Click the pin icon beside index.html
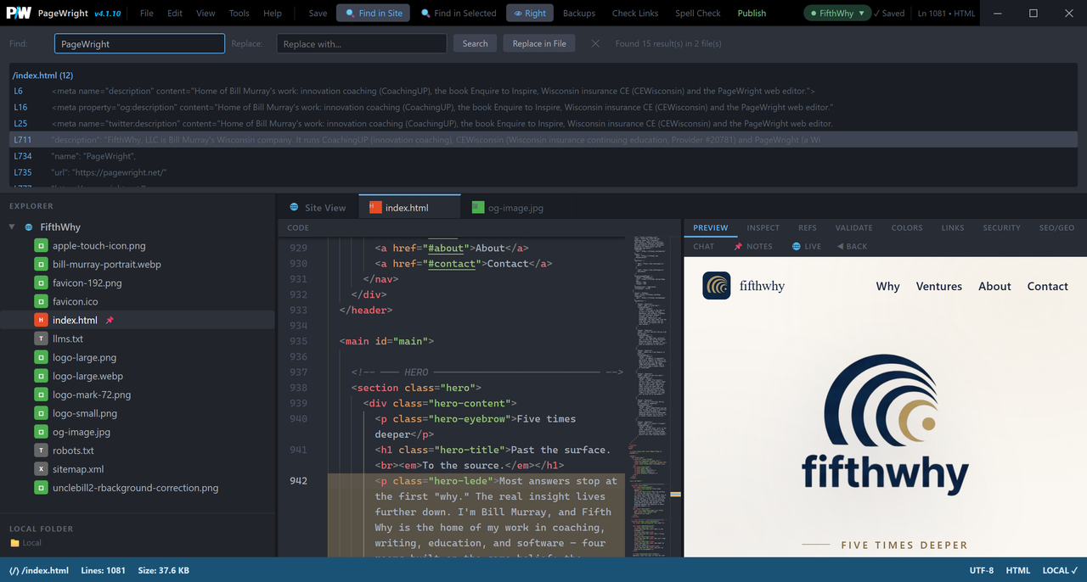The height and width of the screenshot is (582, 1087). pos(110,320)
